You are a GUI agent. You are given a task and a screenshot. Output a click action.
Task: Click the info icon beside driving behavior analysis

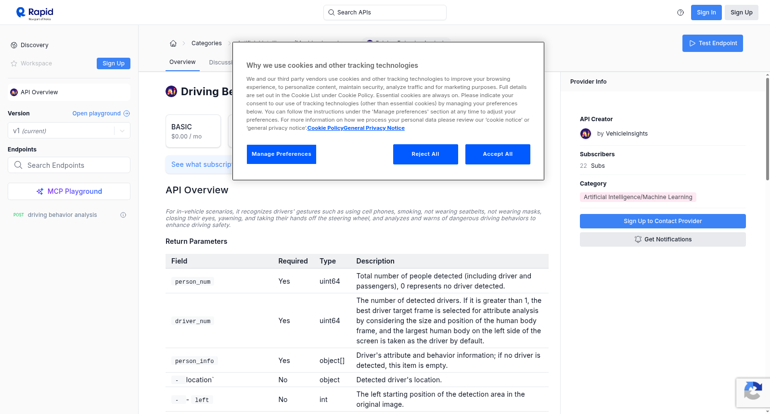[123, 215]
